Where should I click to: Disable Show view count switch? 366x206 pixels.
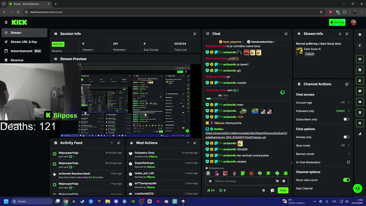(x=346, y=180)
